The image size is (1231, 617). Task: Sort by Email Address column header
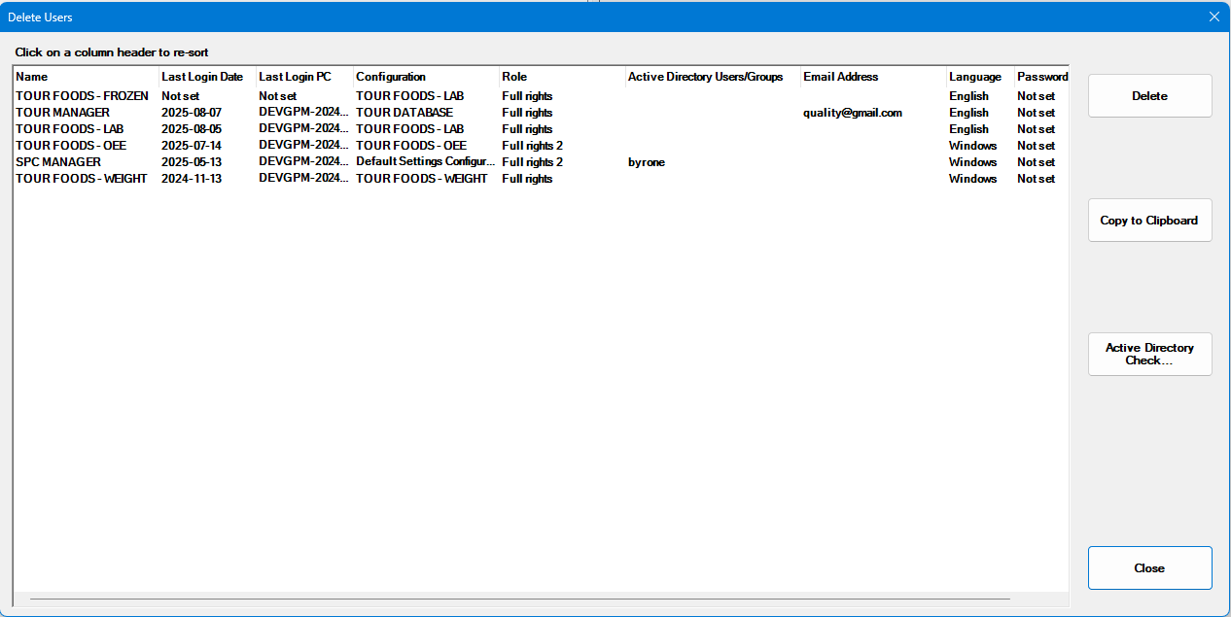(872, 77)
